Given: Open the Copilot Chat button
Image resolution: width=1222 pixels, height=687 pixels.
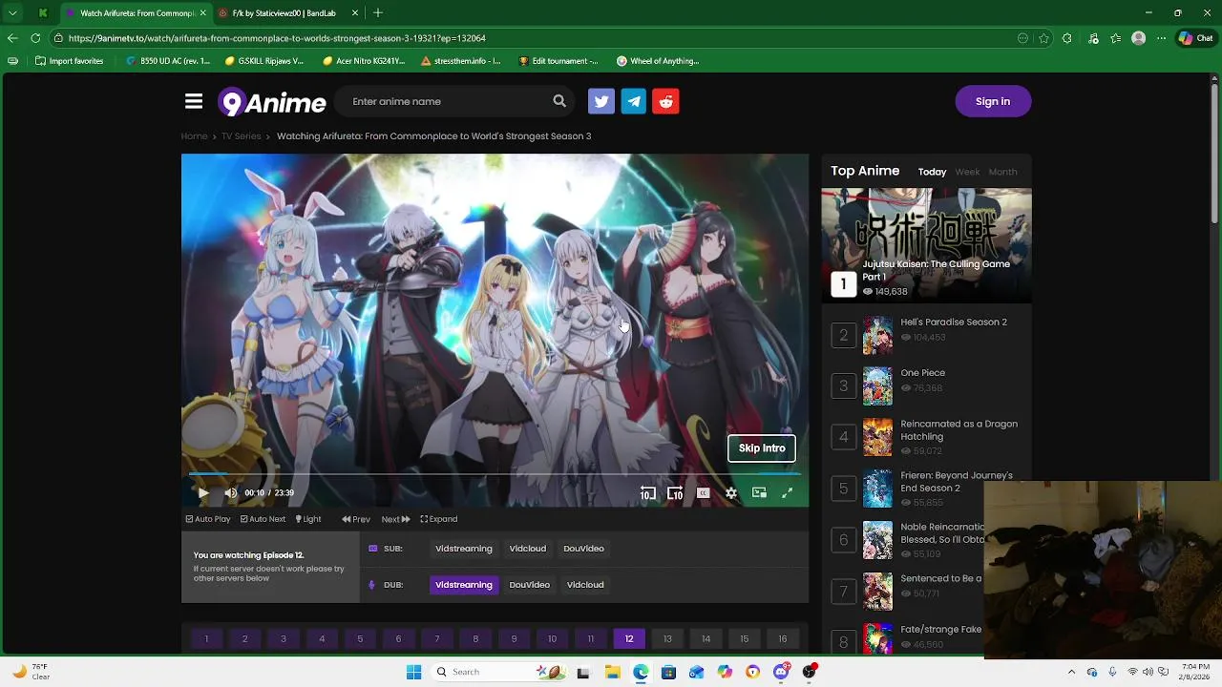Looking at the screenshot, I should 1196,38.
